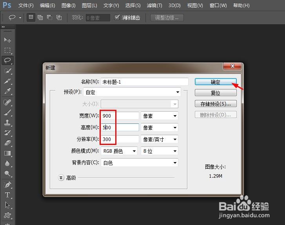
Task: Open the 8 位 bit depth dropdown
Action: click(x=160, y=151)
